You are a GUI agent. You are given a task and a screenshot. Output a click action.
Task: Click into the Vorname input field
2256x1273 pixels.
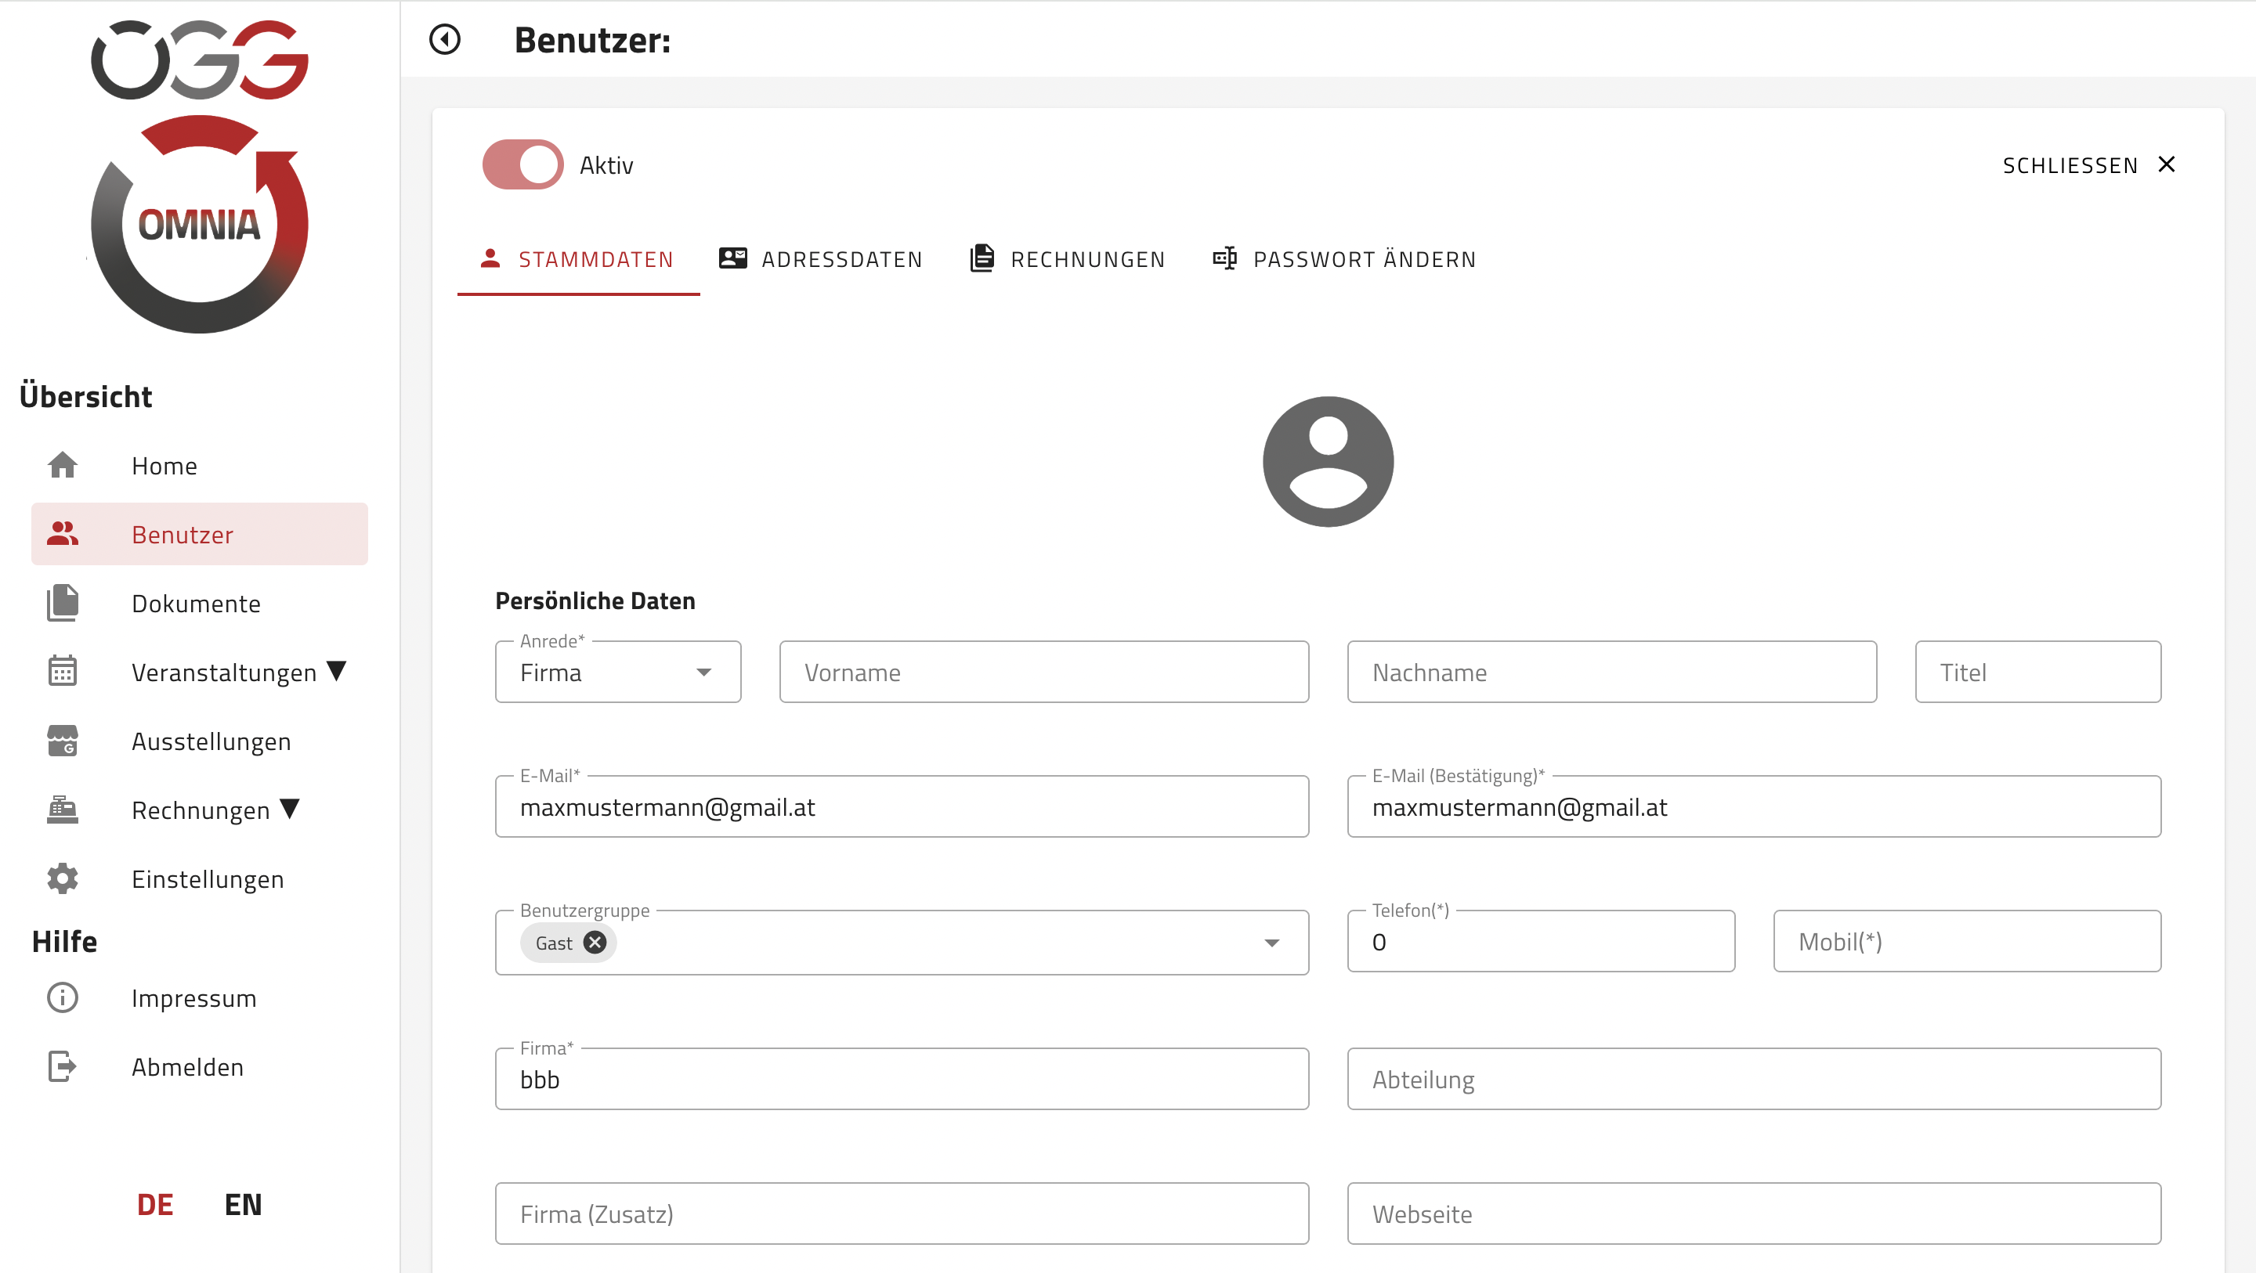(x=1044, y=672)
